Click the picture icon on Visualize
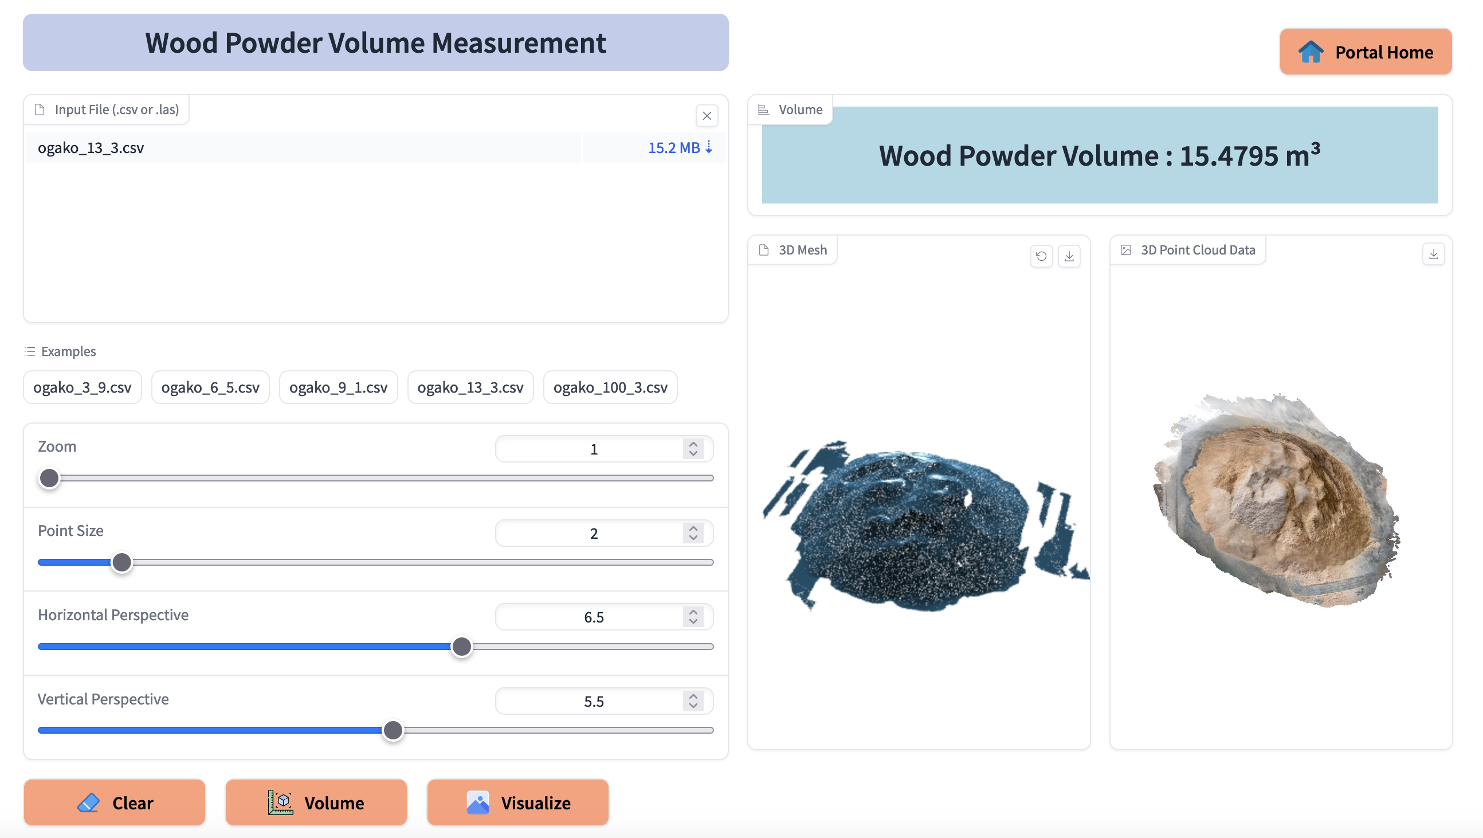Viewport: 1483px width, 838px height. point(477,802)
